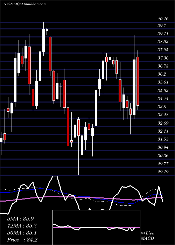175x245 pixels.
Task: Select the 39.7 price axis label
Action: click(162, 26)
